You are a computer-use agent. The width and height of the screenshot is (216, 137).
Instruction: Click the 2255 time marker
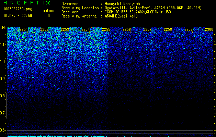click(106, 29)
